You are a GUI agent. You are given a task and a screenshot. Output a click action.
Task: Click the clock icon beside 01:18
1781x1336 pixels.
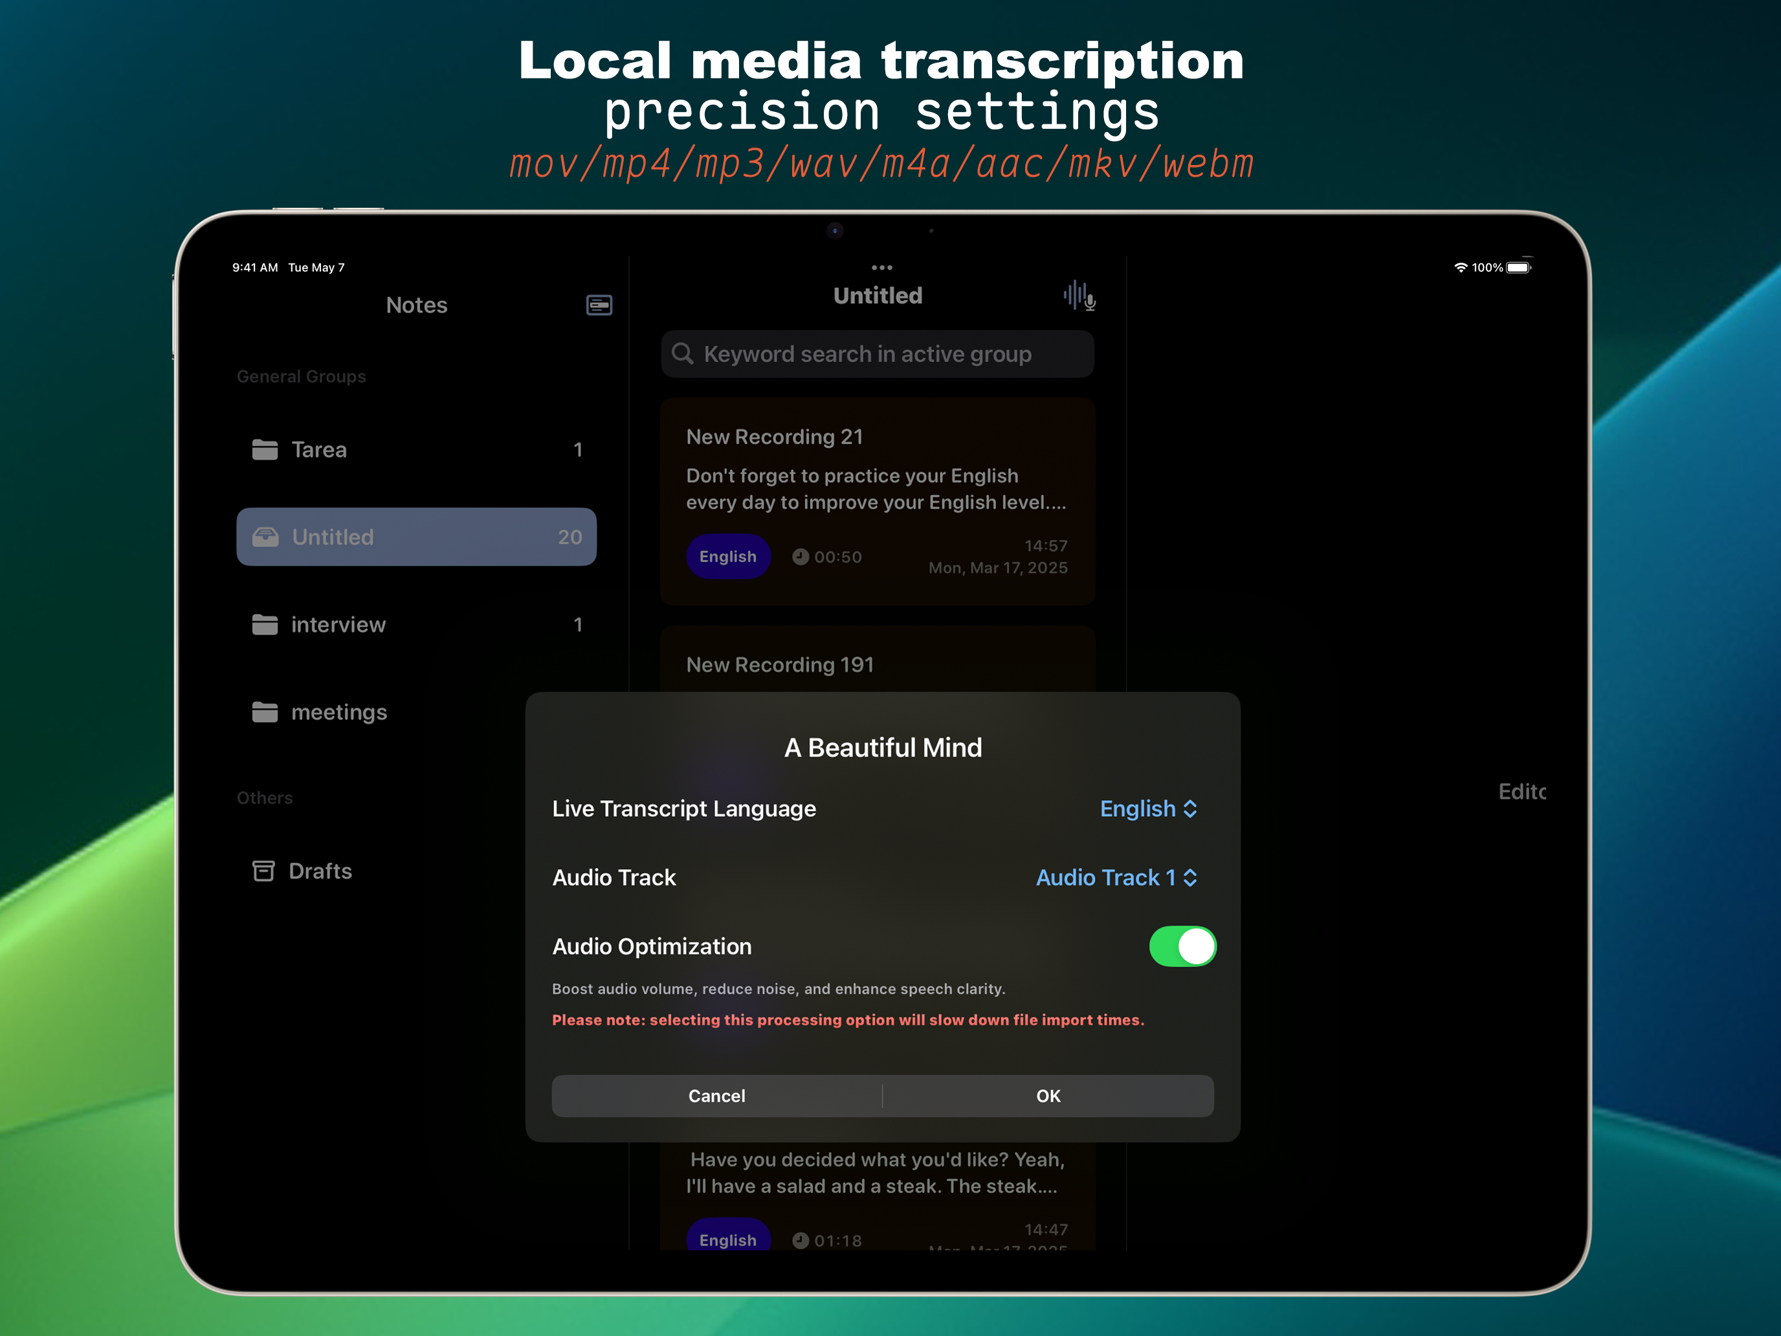(x=801, y=1240)
